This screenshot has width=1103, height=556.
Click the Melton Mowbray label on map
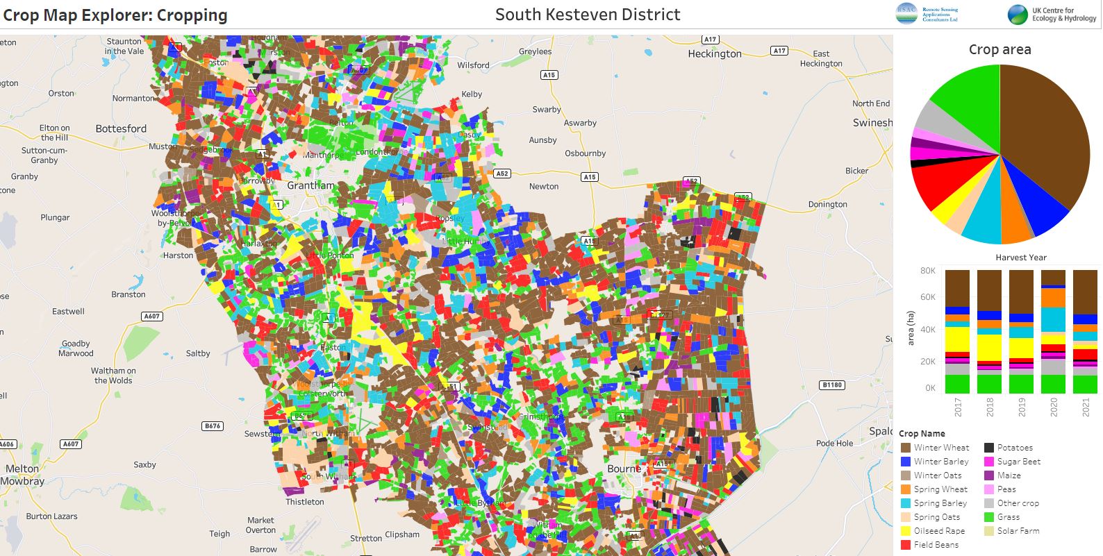[22, 475]
